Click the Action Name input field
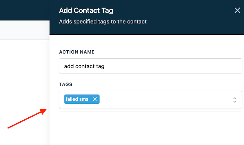Viewport: 244px width, 145px height. 151,66
